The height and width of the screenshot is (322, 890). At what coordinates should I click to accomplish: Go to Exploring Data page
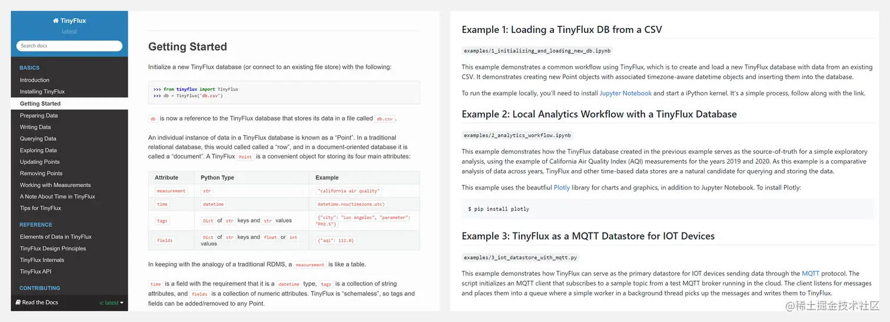(38, 150)
